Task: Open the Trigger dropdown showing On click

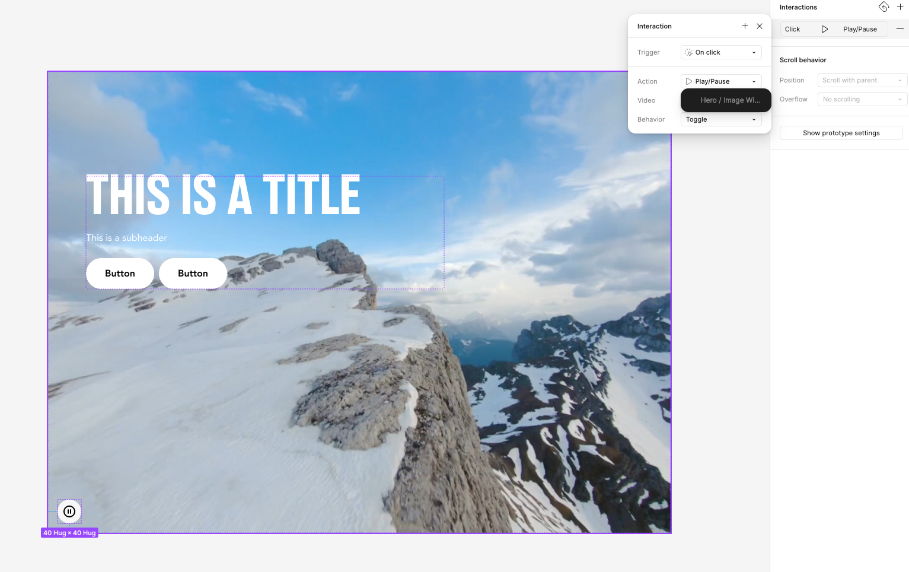Action: coord(721,52)
